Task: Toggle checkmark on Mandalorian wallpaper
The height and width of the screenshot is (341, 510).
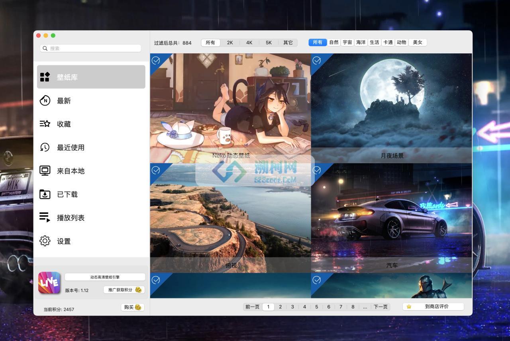Action: pos(317,280)
